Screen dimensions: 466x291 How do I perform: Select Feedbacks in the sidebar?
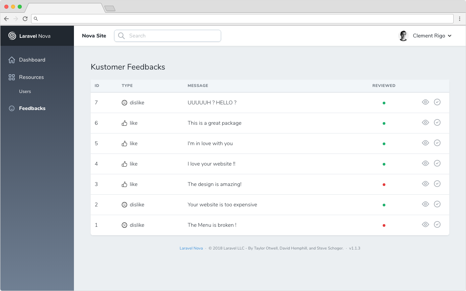click(32, 108)
